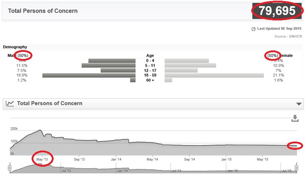Screen dimensions: 307x177
Task: Click the Jul '14 marker in range navigator
Action: 176,171
